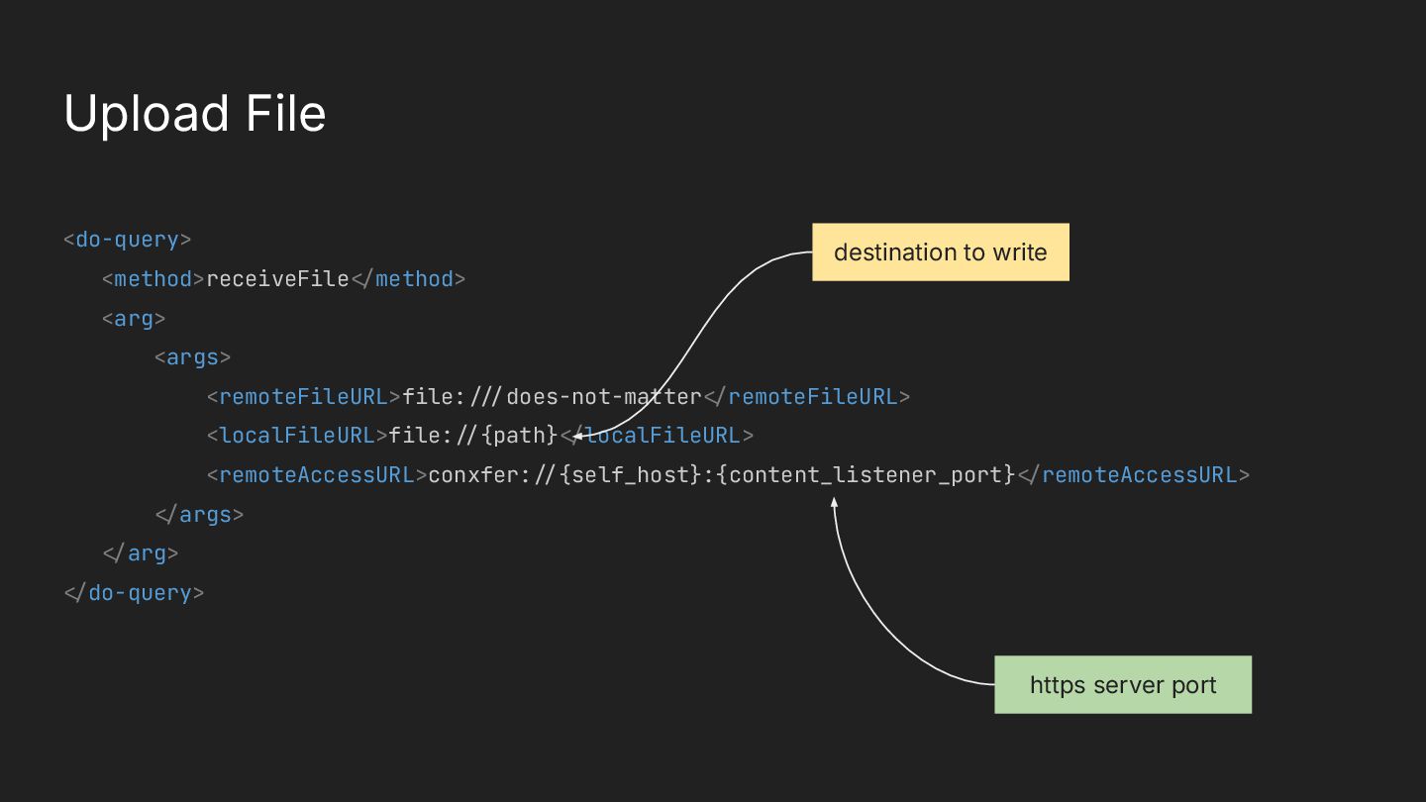The height and width of the screenshot is (802, 1426).
Task: Click the opening method tag
Action: (x=153, y=279)
